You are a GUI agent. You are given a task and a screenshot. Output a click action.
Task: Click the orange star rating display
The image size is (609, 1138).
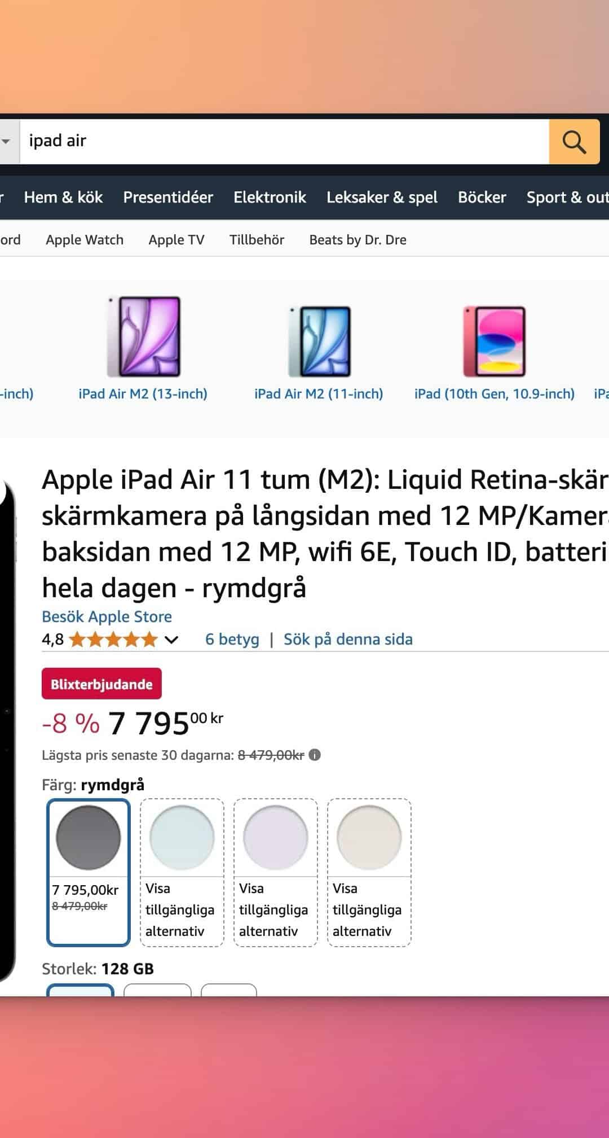113,640
